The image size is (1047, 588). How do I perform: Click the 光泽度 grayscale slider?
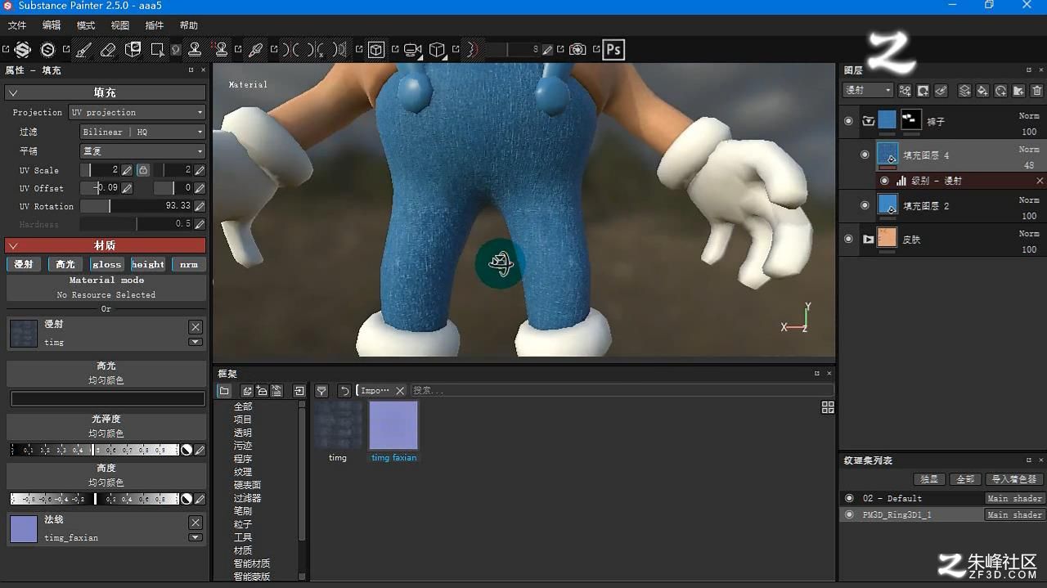coord(94,450)
